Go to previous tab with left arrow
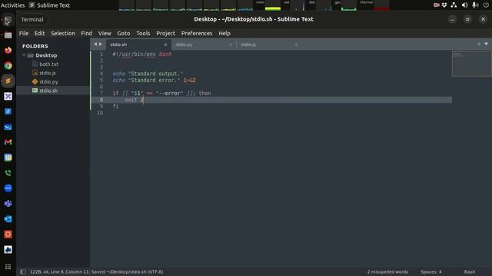Screen dimensions: 492x276 coord(95,44)
